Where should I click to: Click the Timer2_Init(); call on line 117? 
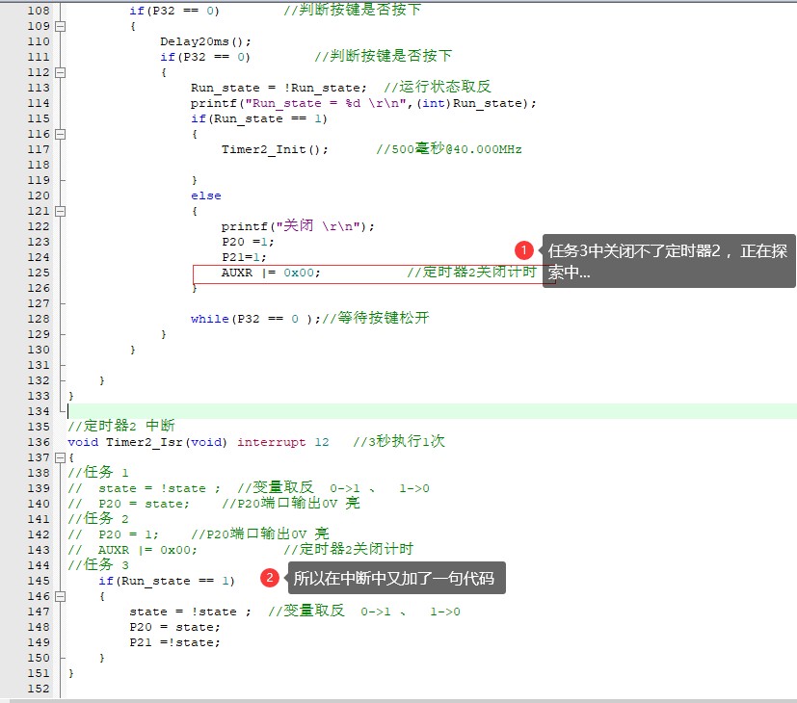275,150
